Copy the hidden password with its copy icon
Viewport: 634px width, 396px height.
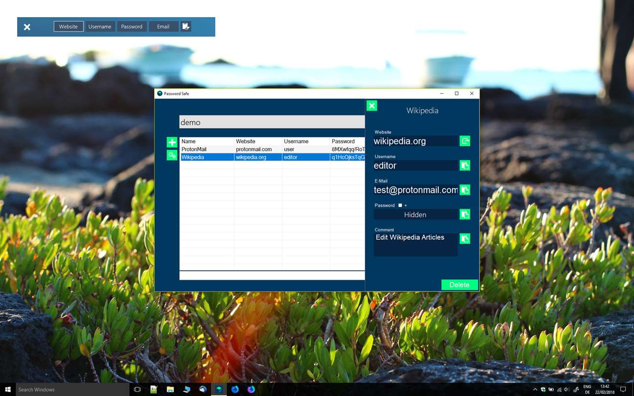pos(465,214)
